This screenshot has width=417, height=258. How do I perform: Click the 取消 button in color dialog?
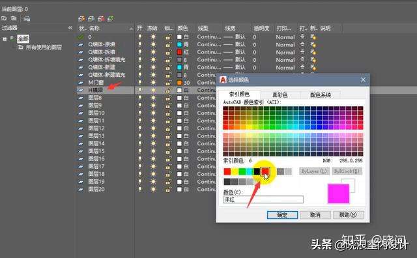pyautogui.click(x=315, y=215)
